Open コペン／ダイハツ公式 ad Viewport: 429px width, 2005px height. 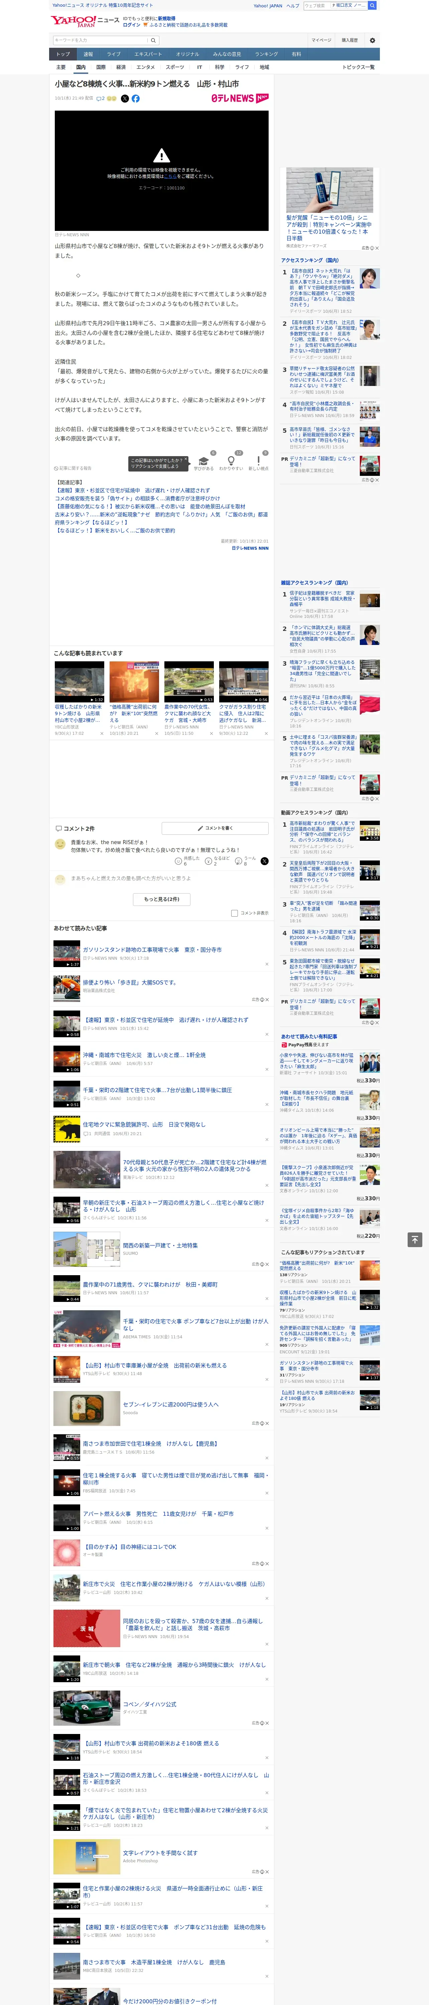pos(149,1704)
